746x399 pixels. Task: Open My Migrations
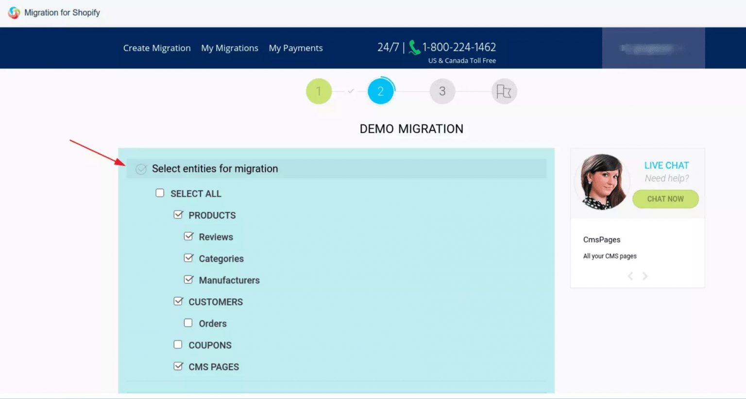[230, 48]
